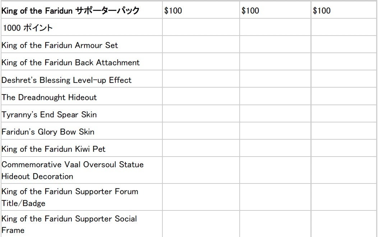378x237 pixels.
Task: Select the King of the Faridun Back Attachment cell
Action: [70, 62]
